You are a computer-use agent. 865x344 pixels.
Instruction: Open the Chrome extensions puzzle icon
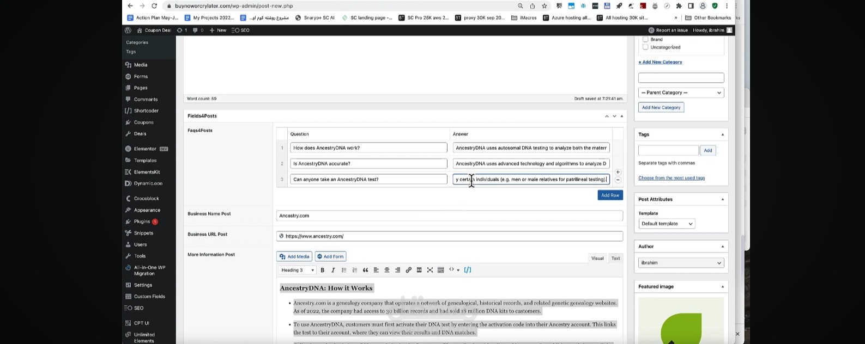click(679, 6)
